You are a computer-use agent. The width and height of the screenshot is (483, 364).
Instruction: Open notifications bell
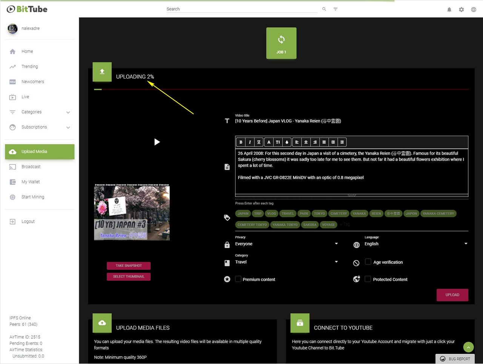(x=449, y=9)
